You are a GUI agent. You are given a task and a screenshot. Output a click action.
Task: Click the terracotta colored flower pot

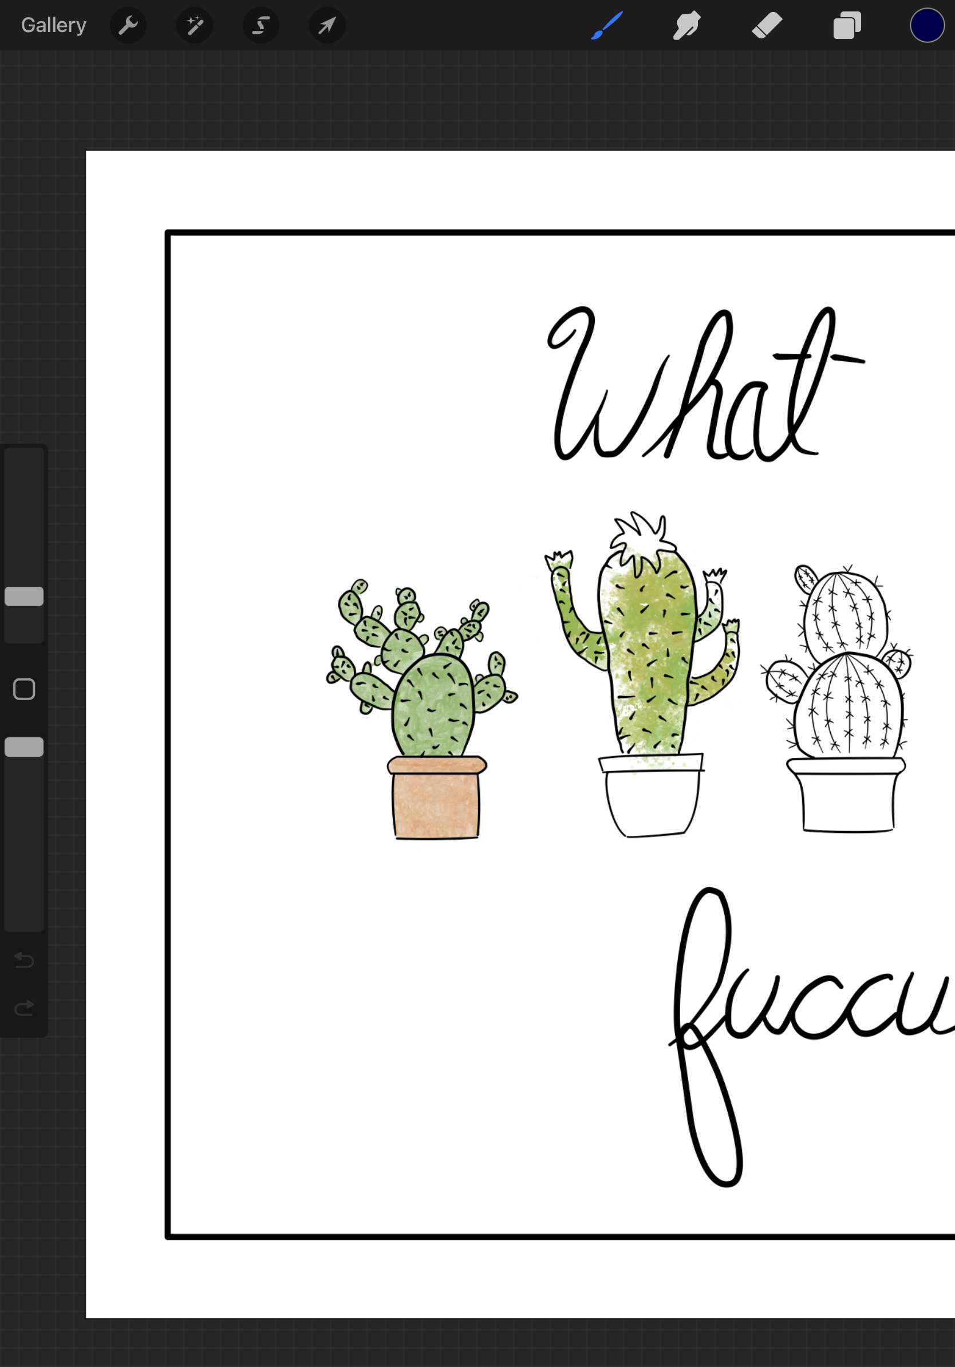tap(436, 804)
